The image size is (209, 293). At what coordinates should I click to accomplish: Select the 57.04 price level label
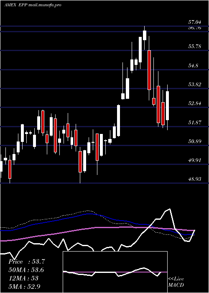pyautogui.click(x=195, y=22)
